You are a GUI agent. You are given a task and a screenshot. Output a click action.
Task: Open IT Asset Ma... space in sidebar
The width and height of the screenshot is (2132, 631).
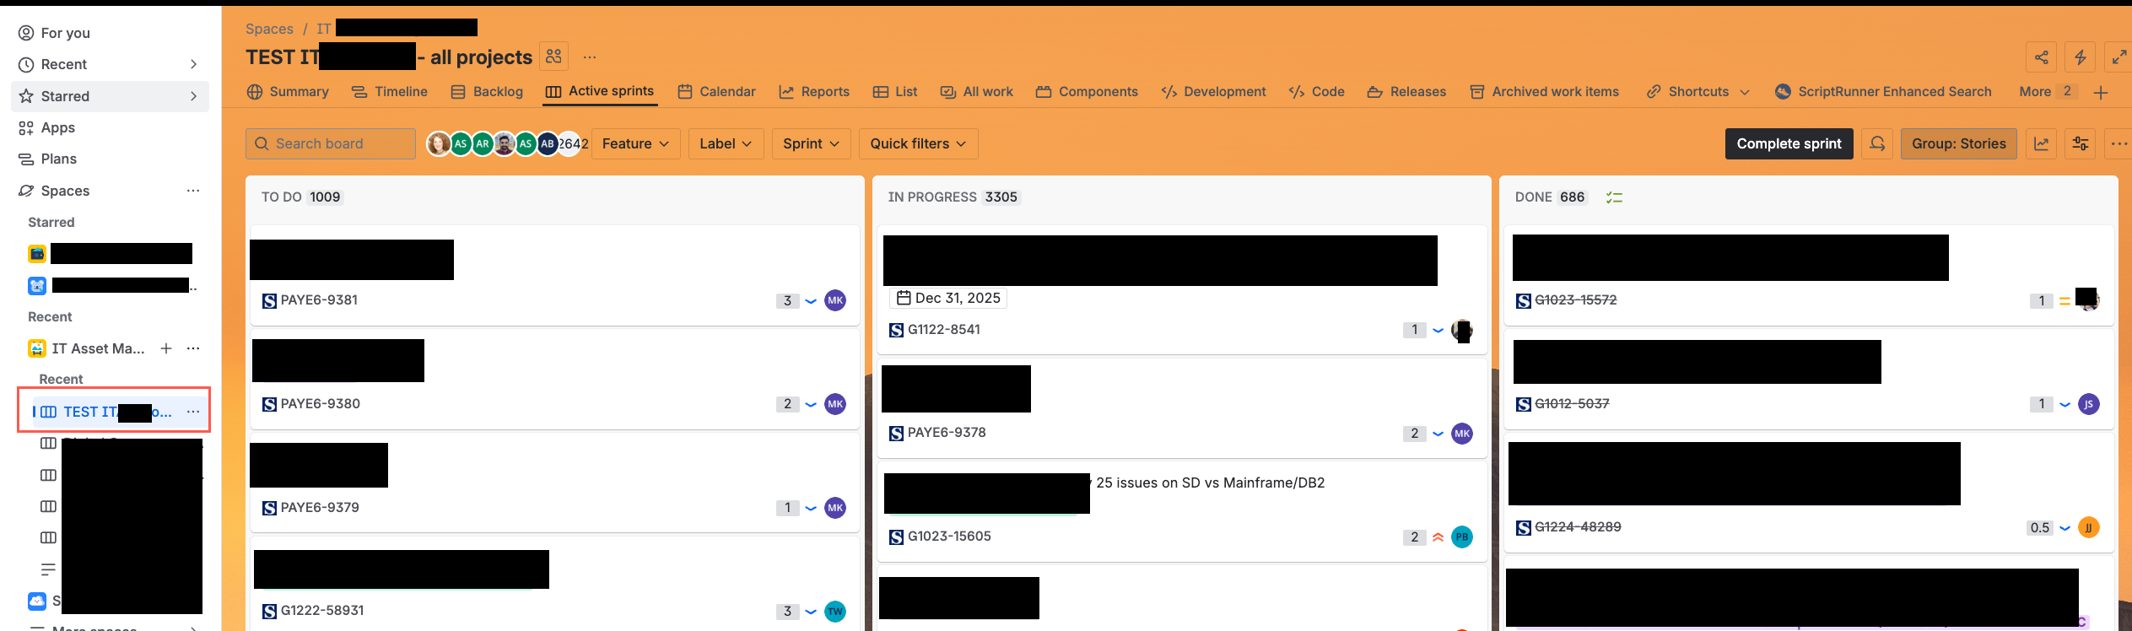(98, 348)
